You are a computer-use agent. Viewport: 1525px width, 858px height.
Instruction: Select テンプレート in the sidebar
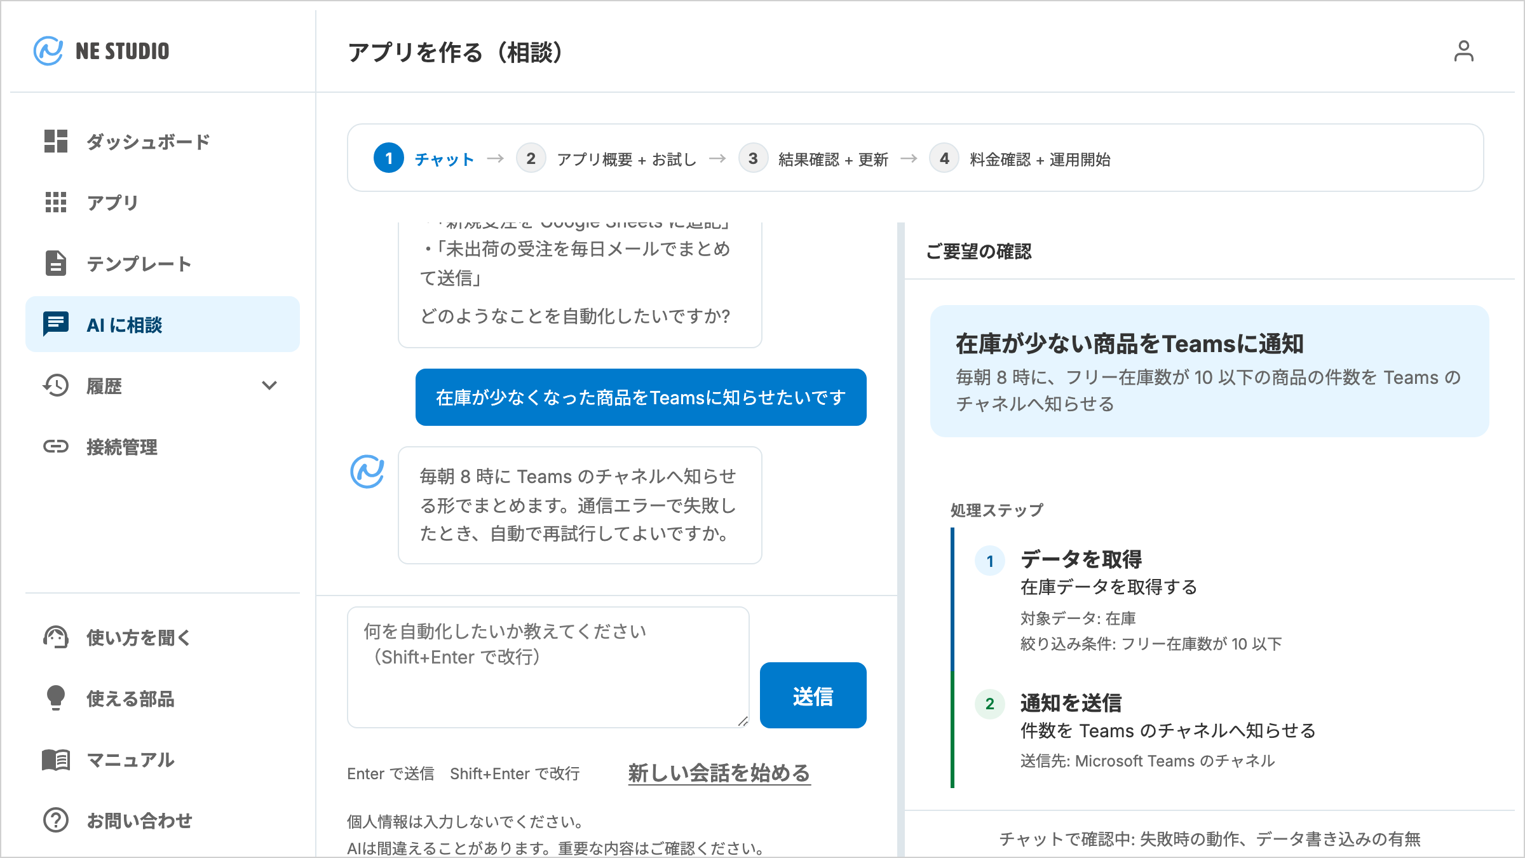pyautogui.click(x=163, y=263)
